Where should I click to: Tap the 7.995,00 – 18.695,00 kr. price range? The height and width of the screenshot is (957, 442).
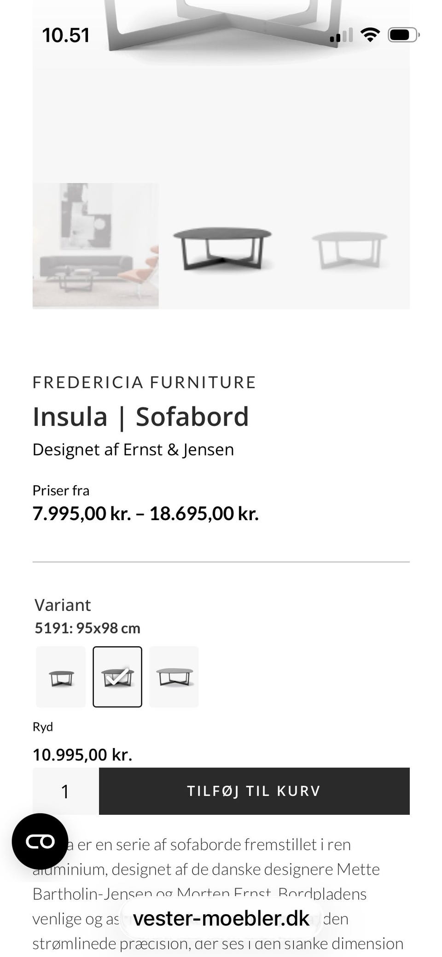(x=145, y=514)
